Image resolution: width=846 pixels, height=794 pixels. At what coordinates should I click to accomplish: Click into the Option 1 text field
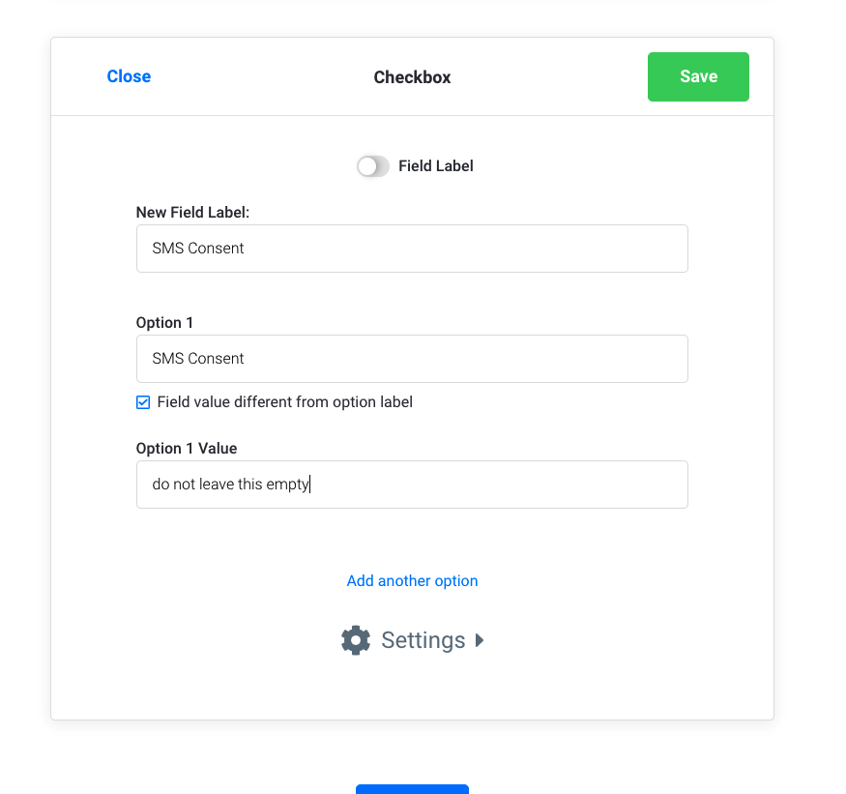(x=412, y=359)
